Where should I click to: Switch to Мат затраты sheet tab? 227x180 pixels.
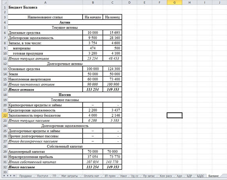pyautogui.click(x=69, y=176)
